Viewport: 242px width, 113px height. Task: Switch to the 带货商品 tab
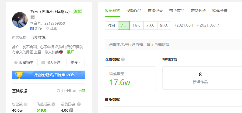pyautogui.click(x=177, y=11)
